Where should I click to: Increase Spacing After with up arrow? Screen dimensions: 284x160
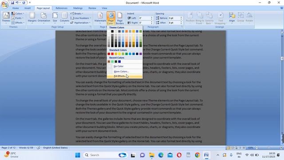[181, 22]
